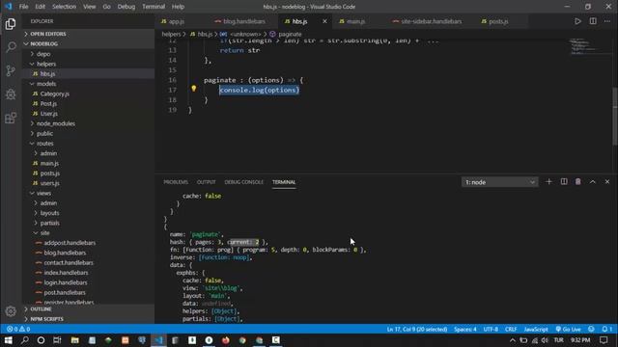Close the hbs.js editor tab
Viewport: 618px width, 347px height.
[x=324, y=21]
